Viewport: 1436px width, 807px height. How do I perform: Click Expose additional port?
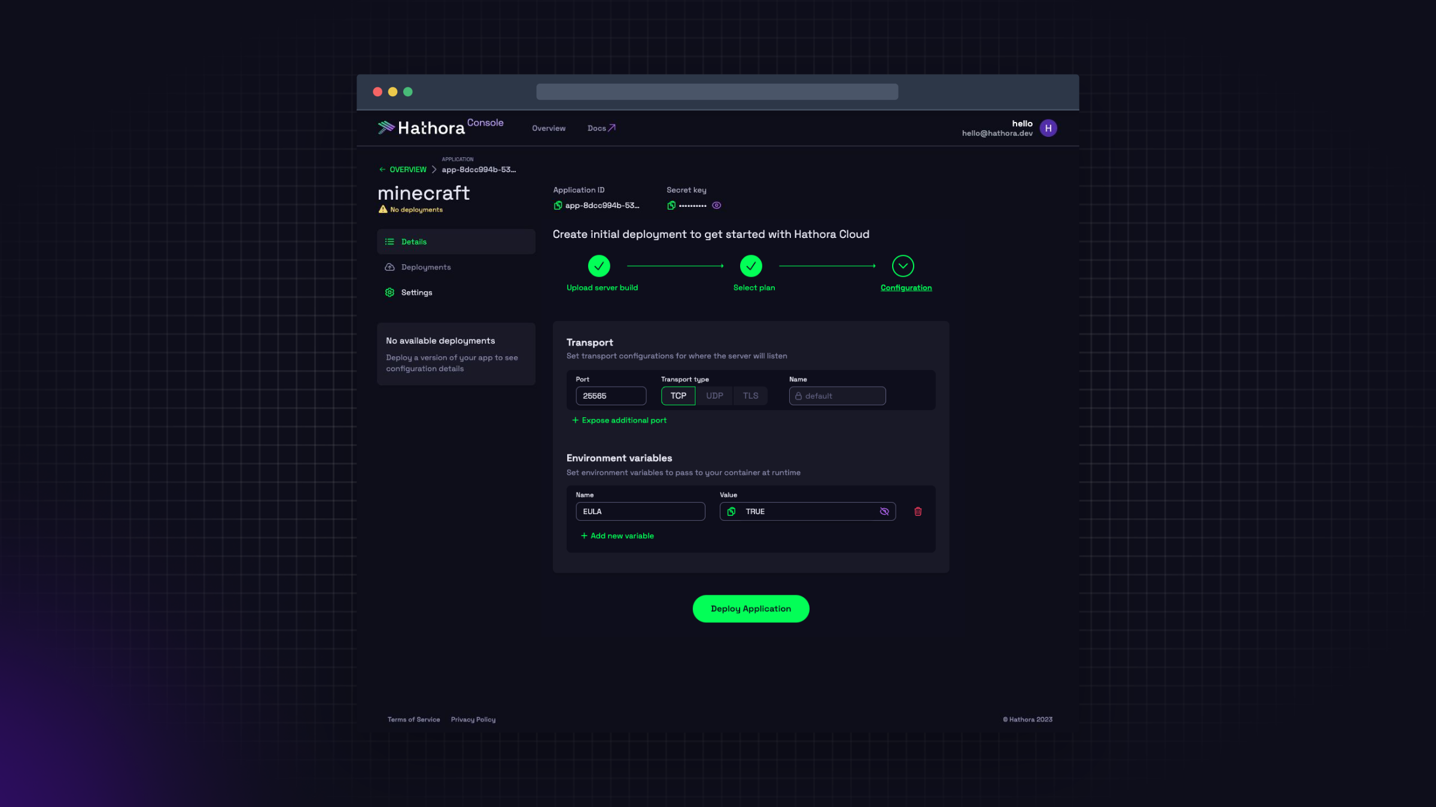tap(619, 421)
